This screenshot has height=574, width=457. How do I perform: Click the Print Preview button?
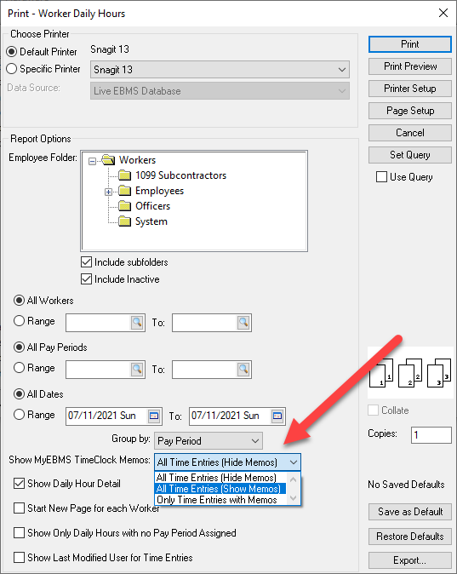(x=410, y=66)
